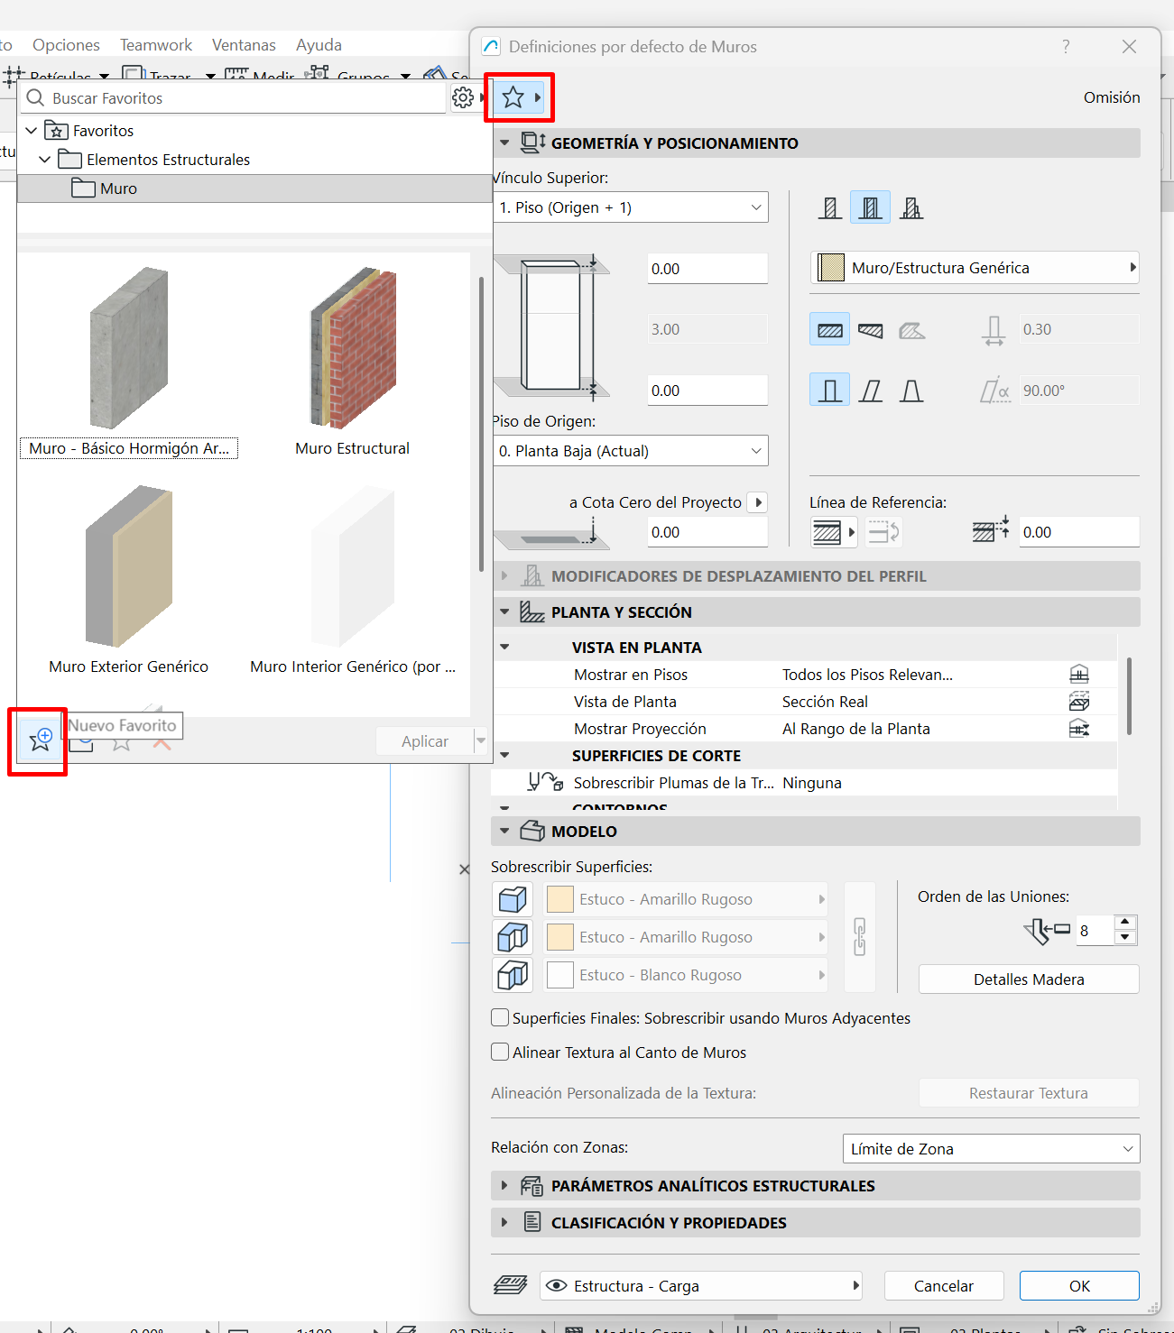Toggle the eye icon in the Estructura - Carga layer selector
This screenshot has width=1174, height=1333.
point(557,1285)
